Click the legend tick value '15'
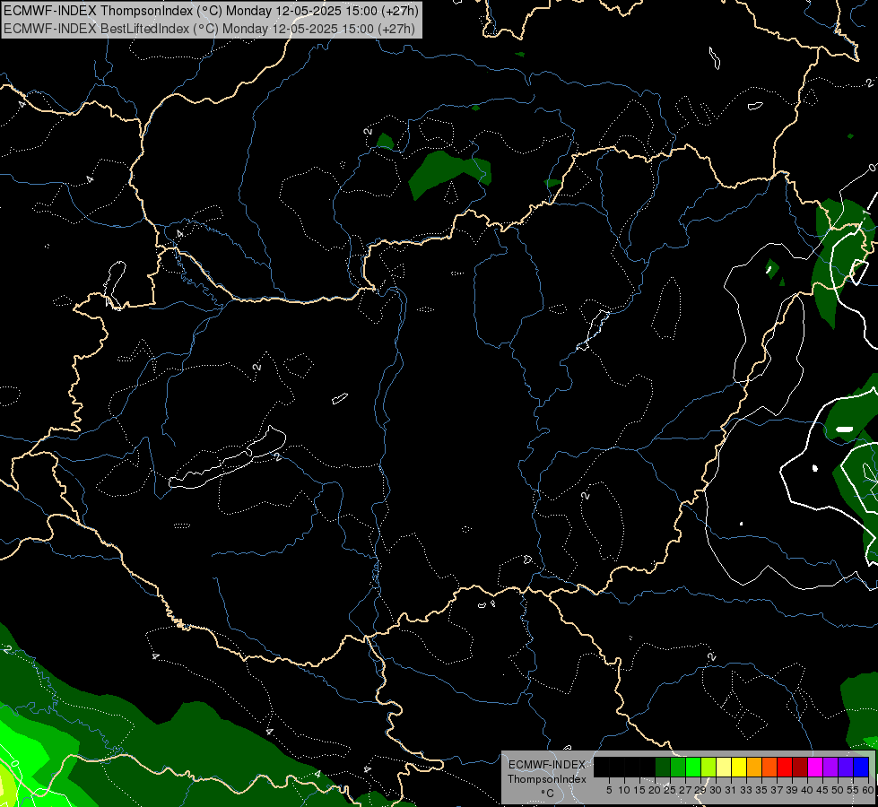Screen dimensions: 878x807 click(x=639, y=790)
